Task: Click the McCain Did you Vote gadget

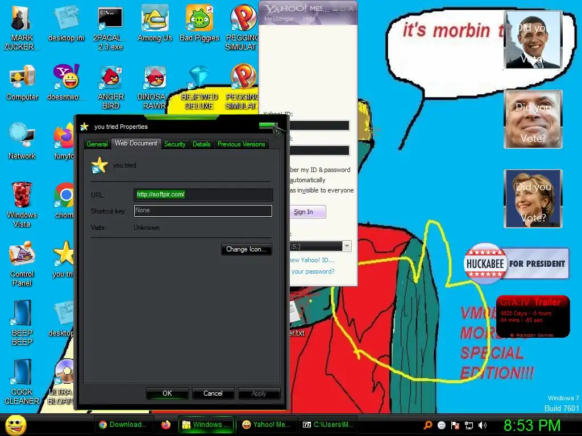Action: click(x=533, y=119)
